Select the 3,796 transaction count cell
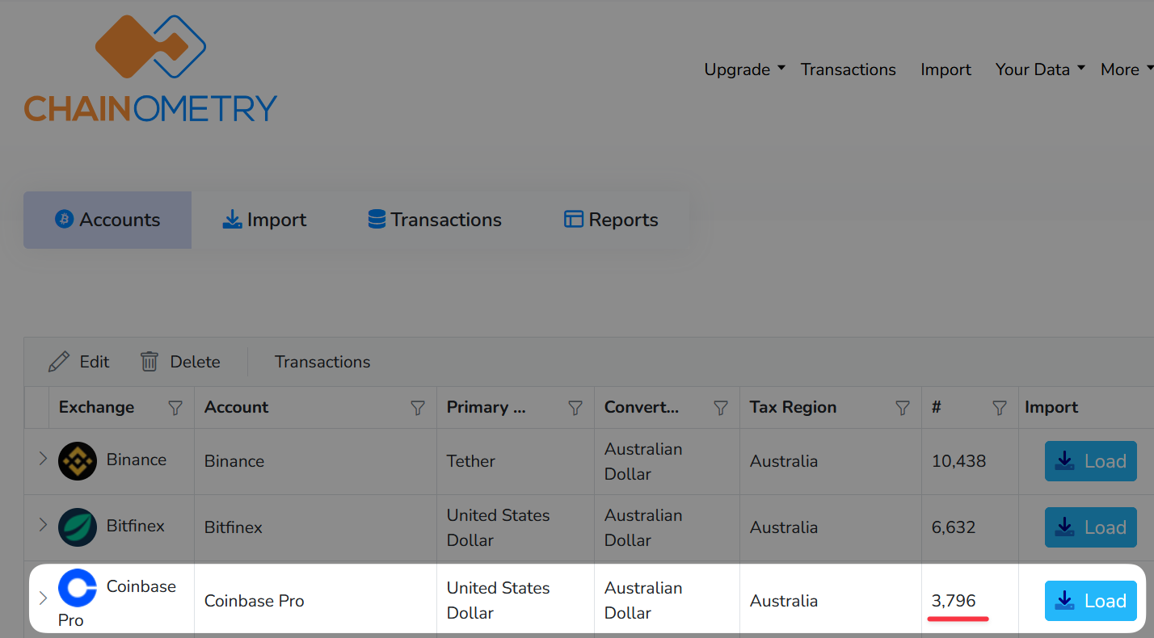The image size is (1154, 638). 970,601
